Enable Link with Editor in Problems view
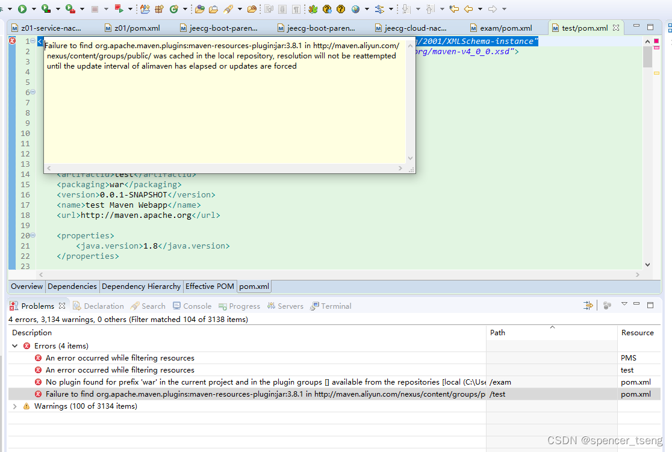Screen dimensions: 672x452 click(x=588, y=305)
